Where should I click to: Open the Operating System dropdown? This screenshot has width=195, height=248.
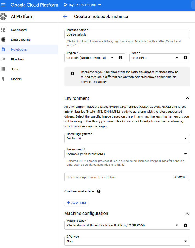click(127, 138)
